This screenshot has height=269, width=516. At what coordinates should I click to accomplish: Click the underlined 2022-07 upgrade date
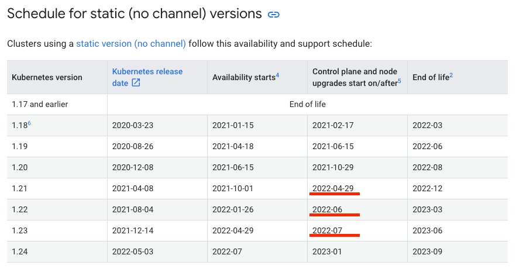(x=327, y=230)
